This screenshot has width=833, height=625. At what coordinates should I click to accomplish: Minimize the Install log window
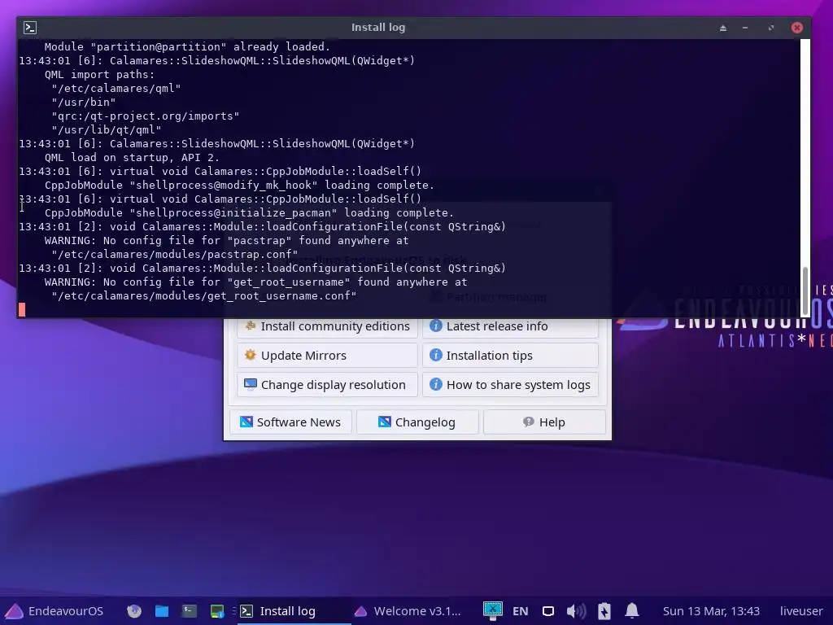(x=745, y=28)
